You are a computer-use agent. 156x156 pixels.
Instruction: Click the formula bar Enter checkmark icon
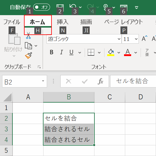pos(85,81)
